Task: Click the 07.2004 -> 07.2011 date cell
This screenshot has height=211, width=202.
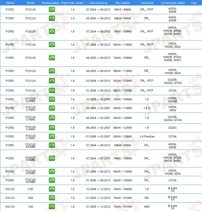Action: tap(98, 158)
